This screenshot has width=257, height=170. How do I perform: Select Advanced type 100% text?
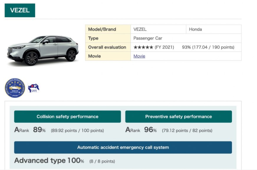[49, 161]
